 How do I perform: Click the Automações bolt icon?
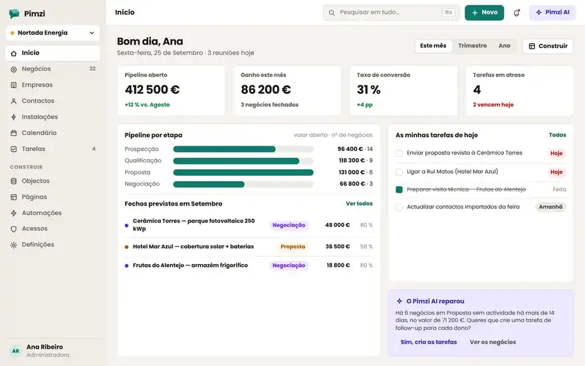[14, 213]
